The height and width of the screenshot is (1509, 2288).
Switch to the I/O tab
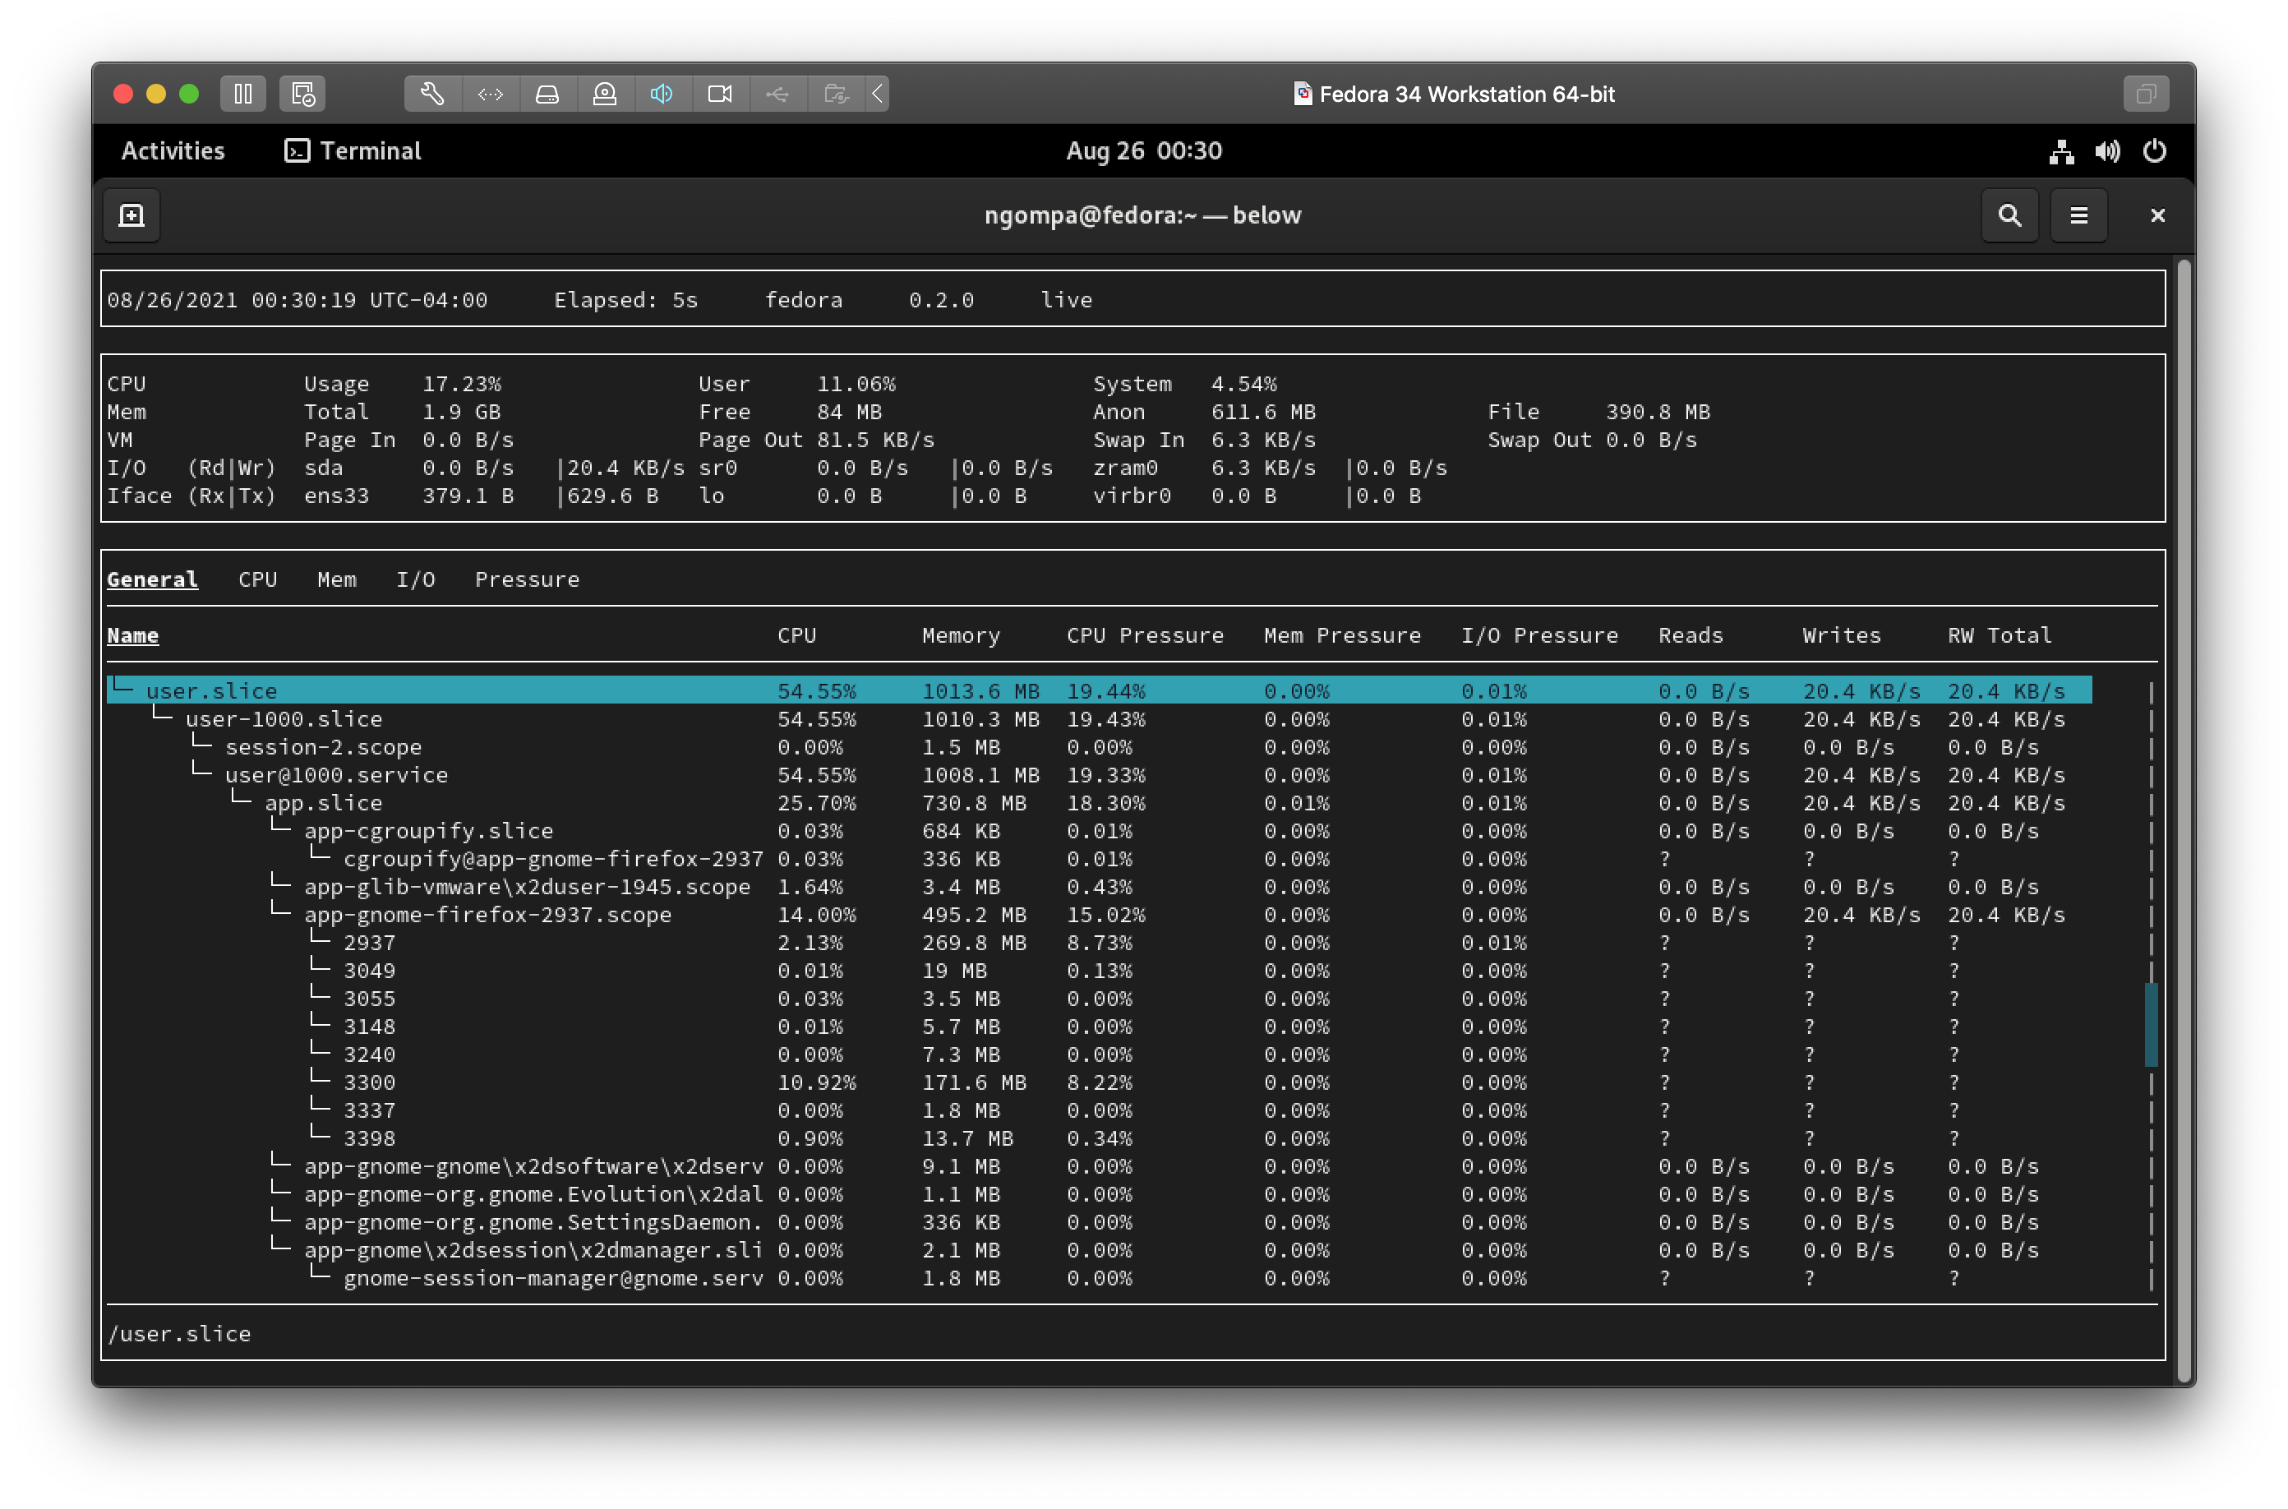pos(416,579)
